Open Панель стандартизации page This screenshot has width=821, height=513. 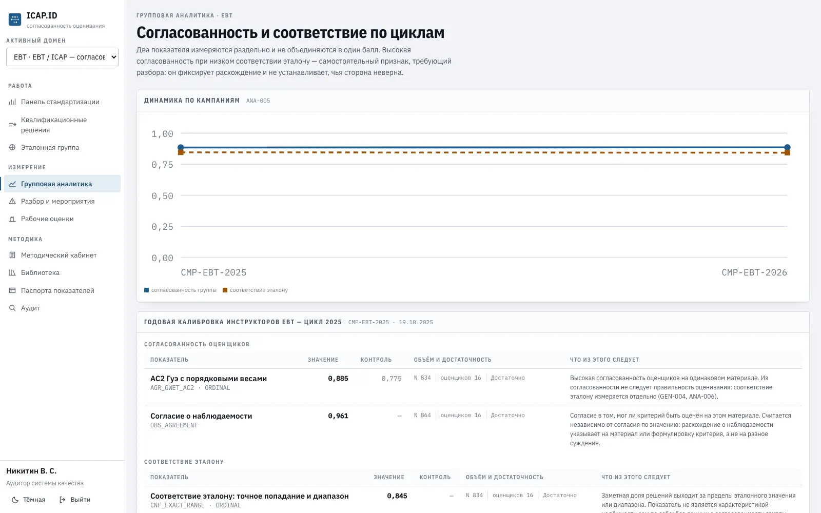(x=62, y=102)
